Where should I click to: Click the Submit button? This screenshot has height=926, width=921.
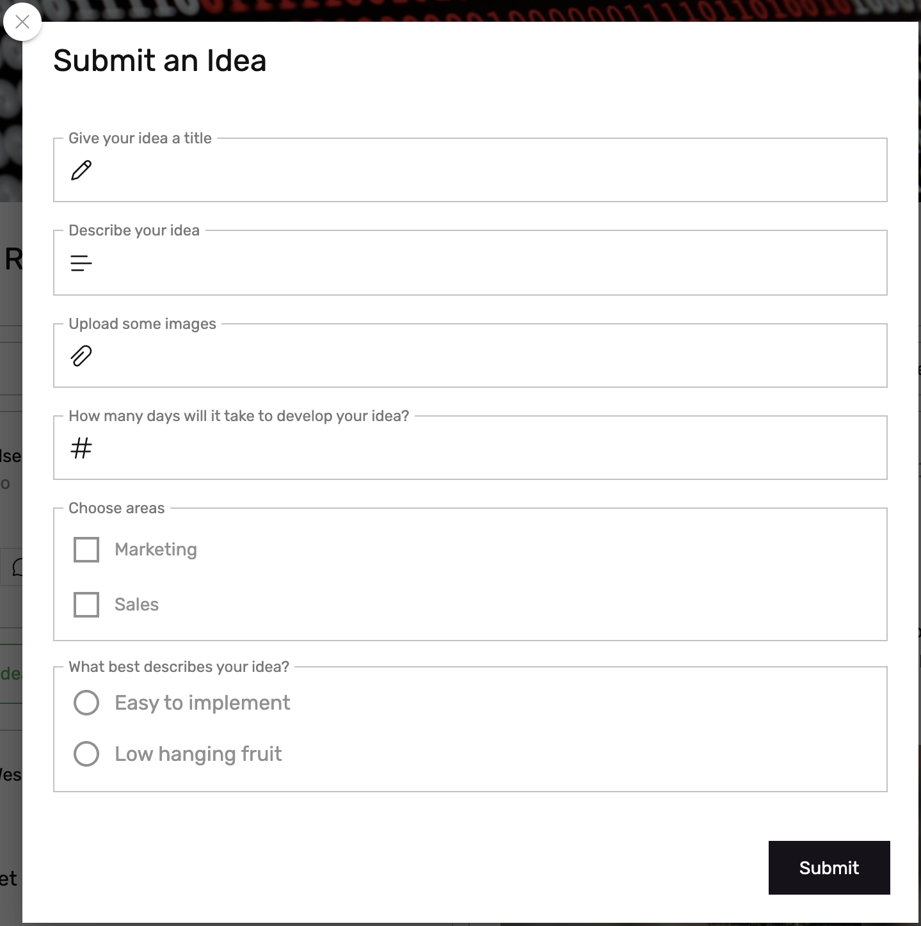829,868
